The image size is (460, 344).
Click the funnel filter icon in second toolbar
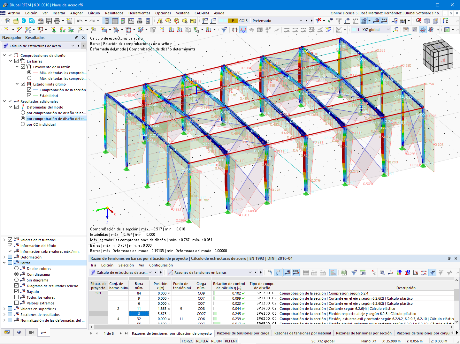coord(225,30)
